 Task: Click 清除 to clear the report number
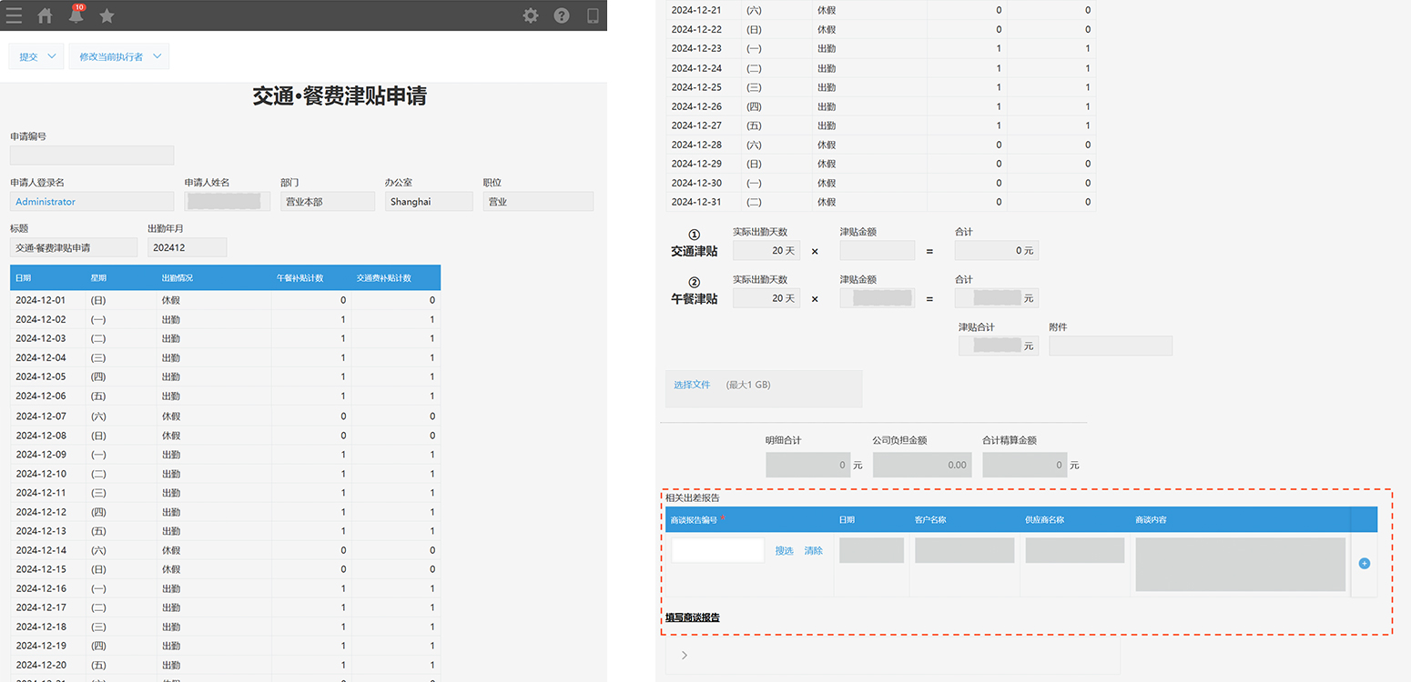[813, 551]
